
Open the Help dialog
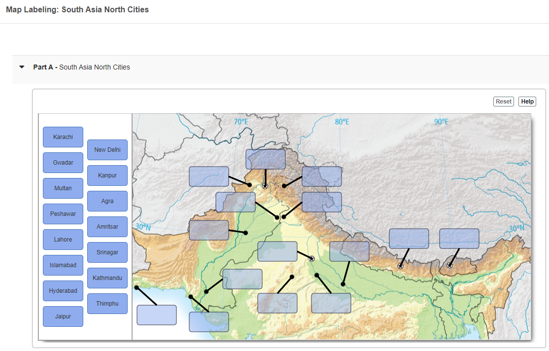coord(527,101)
